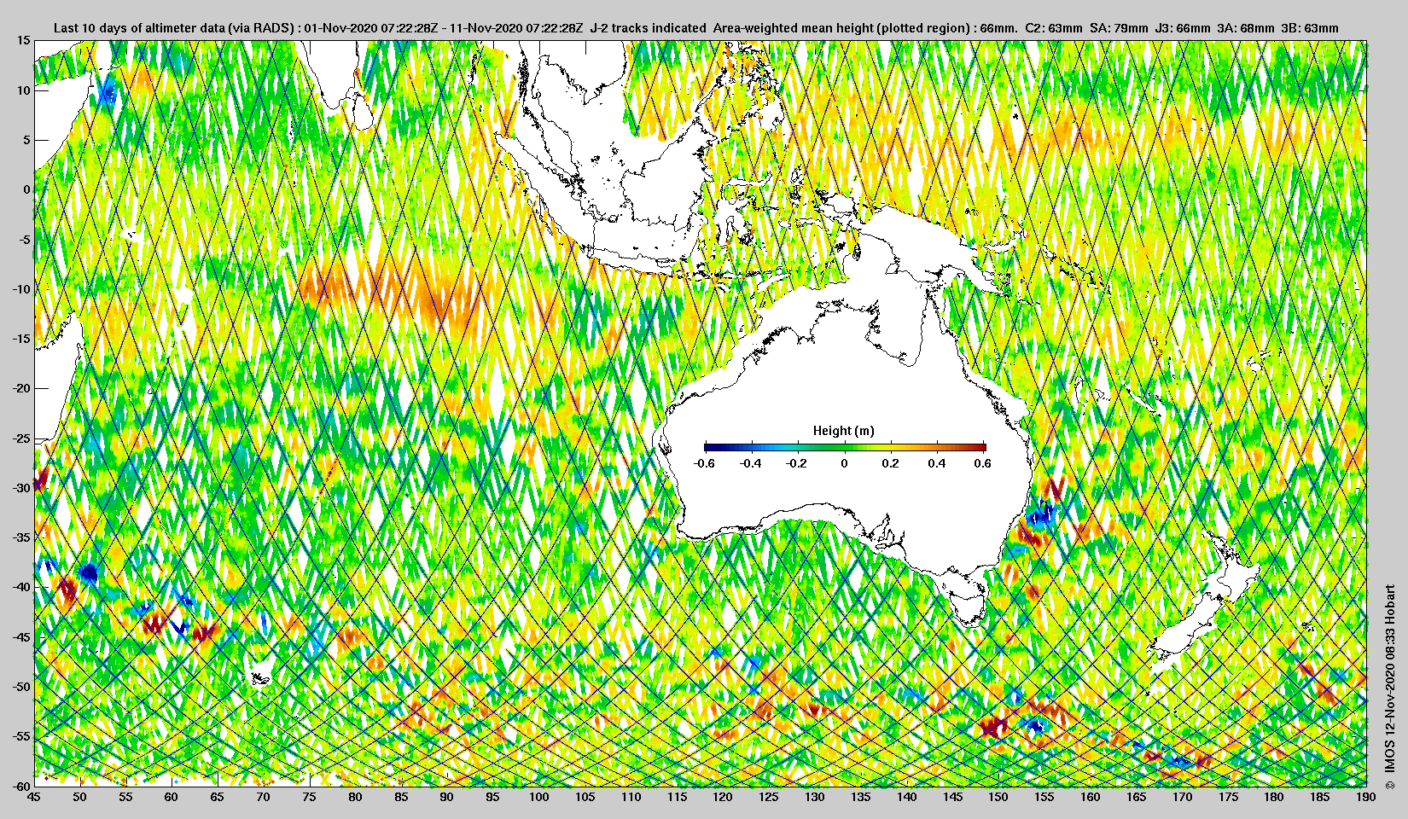The image size is (1408, 819).
Task: Click the latitude axis label '-20'
Action: coord(21,388)
